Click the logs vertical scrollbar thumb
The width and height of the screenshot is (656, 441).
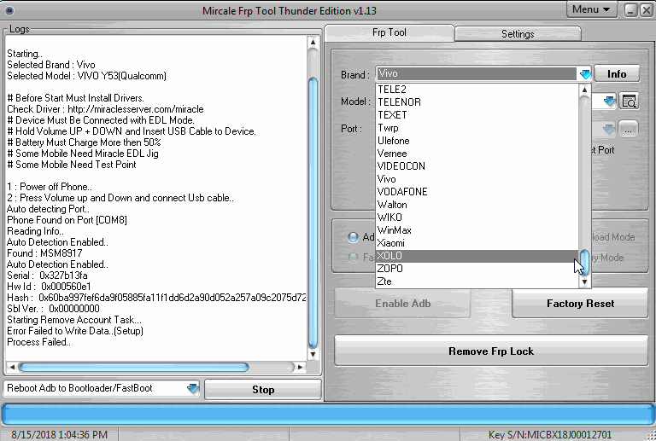pyautogui.click(x=313, y=213)
